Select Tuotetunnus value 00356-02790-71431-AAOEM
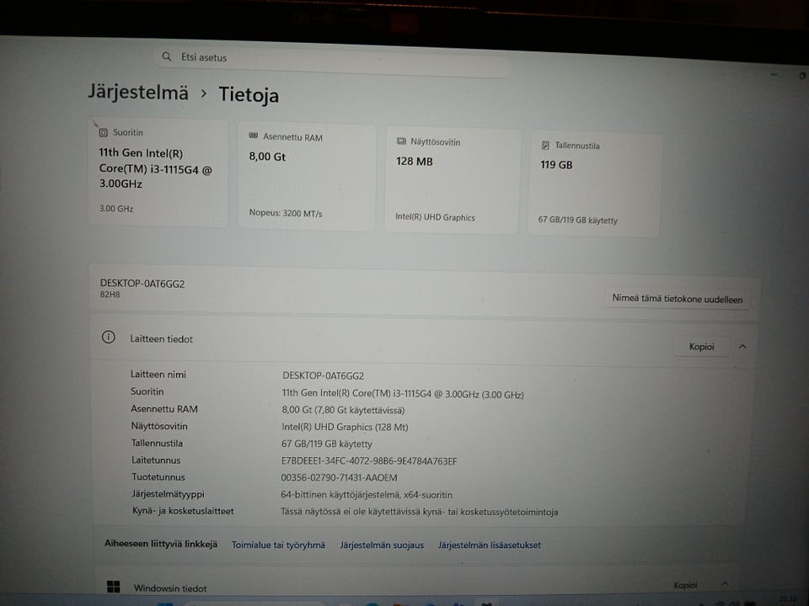Screen dimensions: 809x606 [339, 478]
